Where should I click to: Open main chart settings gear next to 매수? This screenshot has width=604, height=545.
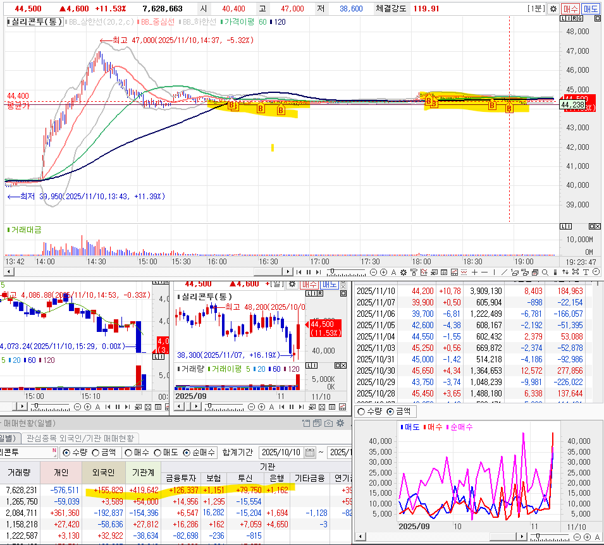[x=553, y=8]
